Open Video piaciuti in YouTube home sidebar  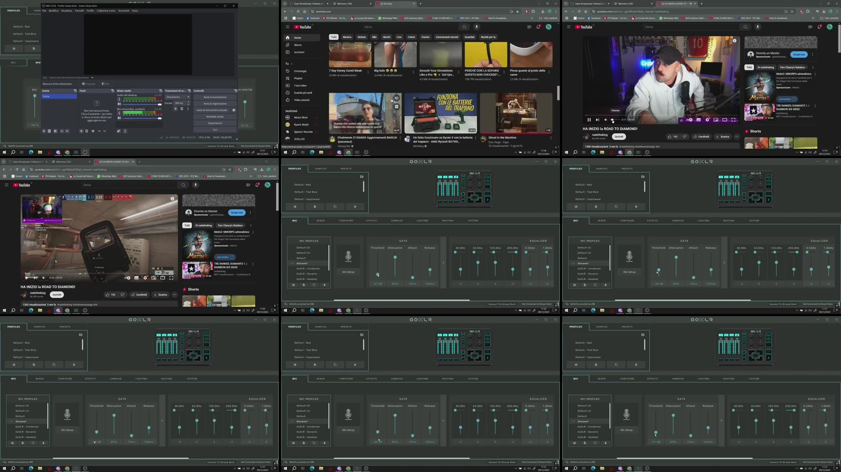click(302, 100)
